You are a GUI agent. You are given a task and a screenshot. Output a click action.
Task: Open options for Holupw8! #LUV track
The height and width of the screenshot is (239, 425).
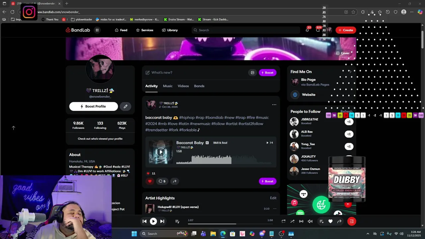[x=275, y=209]
